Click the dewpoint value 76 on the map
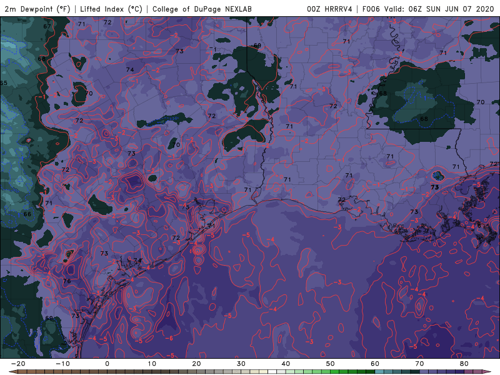The height and width of the screenshot is (375, 500). point(67,281)
